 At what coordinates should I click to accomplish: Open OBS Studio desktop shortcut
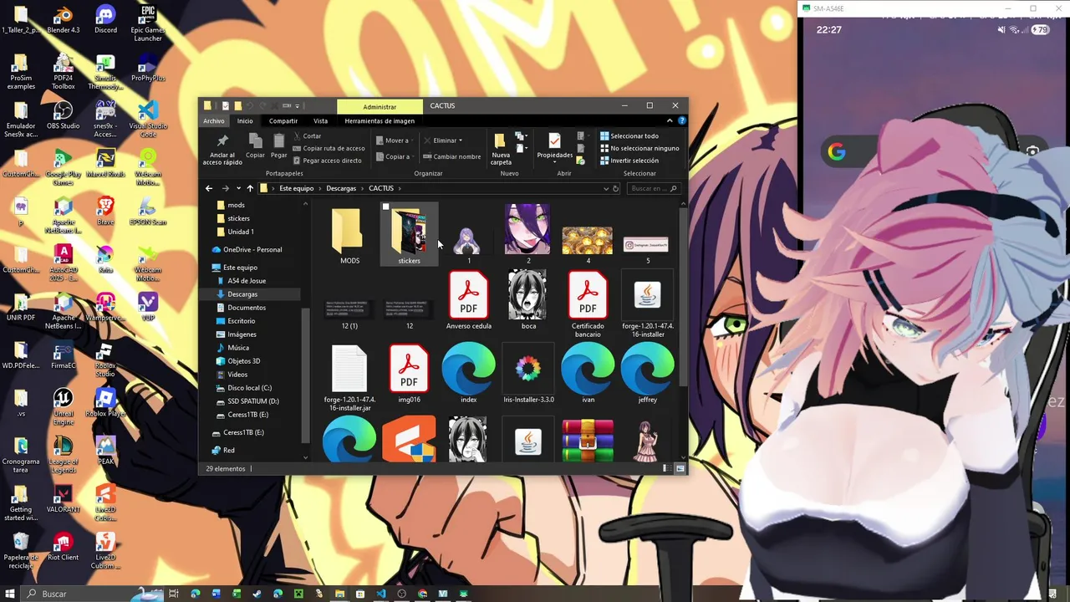(x=64, y=116)
